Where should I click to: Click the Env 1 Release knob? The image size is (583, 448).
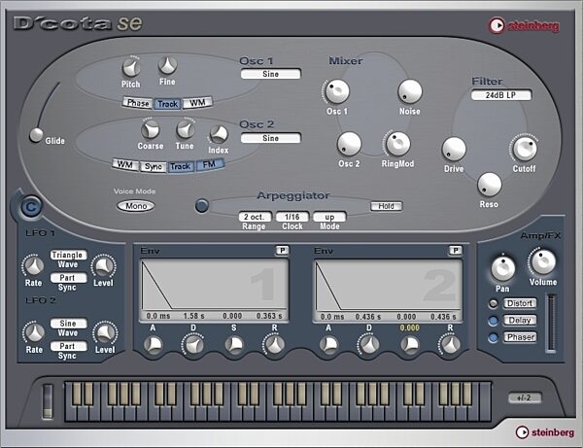click(x=274, y=345)
